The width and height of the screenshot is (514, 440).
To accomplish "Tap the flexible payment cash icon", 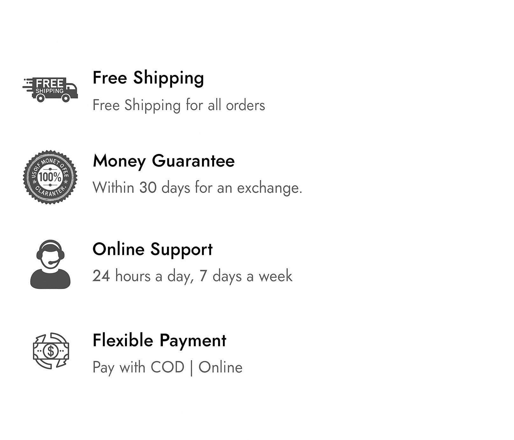I will point(51,351).
